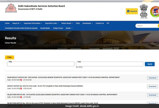Open the Contact Us page
This screenshot has height=108, width=159.
[100, 23]
